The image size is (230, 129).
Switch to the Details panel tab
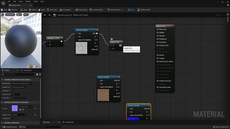click(x=6, y=70)
